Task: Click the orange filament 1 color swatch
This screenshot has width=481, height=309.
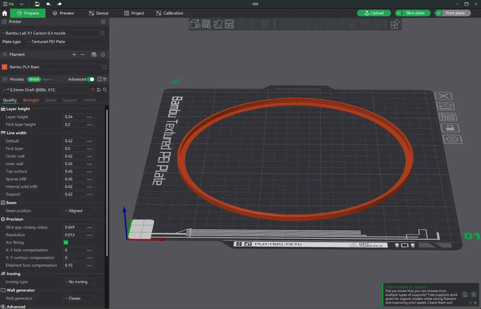Action: 4,67
